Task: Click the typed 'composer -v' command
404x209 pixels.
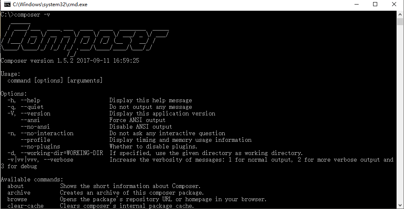Action: (32, 15)
